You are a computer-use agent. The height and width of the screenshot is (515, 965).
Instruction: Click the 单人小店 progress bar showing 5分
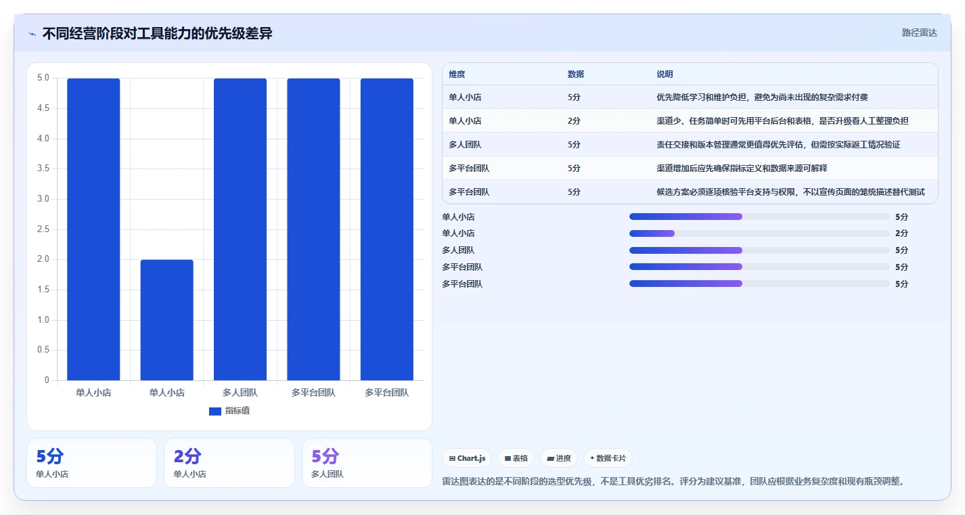[759, 217]
